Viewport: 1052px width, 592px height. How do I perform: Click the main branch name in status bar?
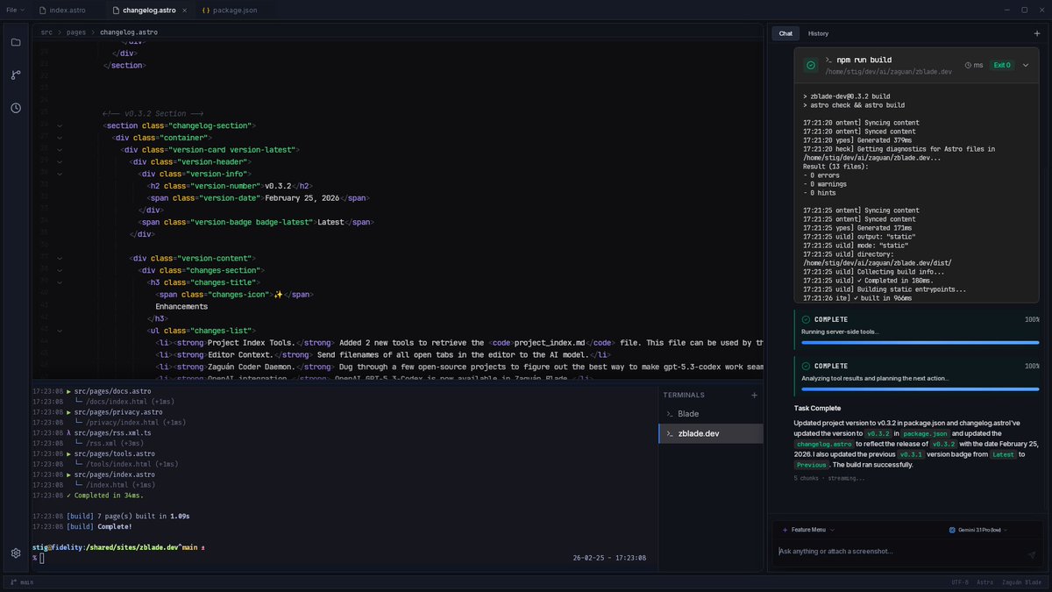(26, 582)
